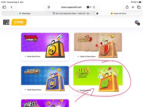Open the Clash Royale-Store link

pyautogui.click(x=33, y=90)
